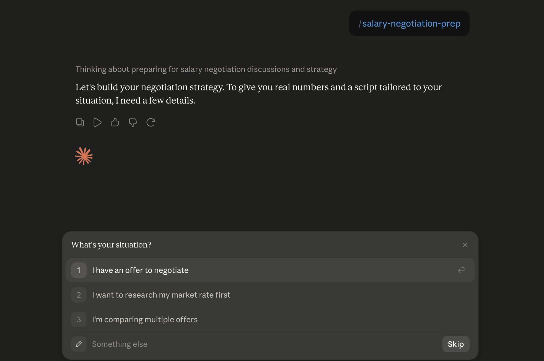
Task: Expand the "Thinking about preparing for salary negotiation" summary
Action: pyautogui.click(x=206, y=69)
